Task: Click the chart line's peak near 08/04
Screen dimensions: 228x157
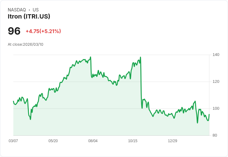Action: tap(90, 57)
